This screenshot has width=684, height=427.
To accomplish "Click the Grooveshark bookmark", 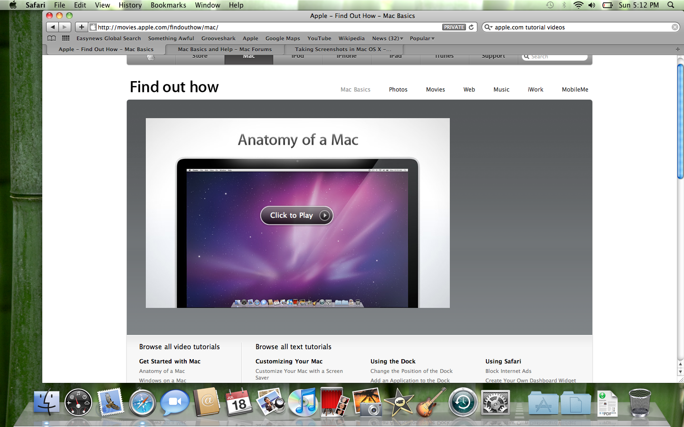I will [x=218, y=38].
